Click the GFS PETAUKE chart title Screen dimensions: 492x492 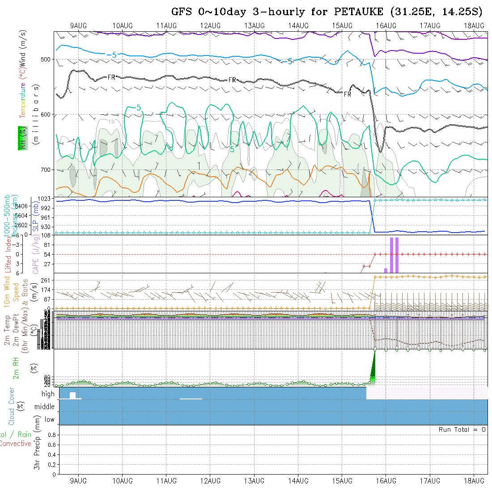point(327,12)
